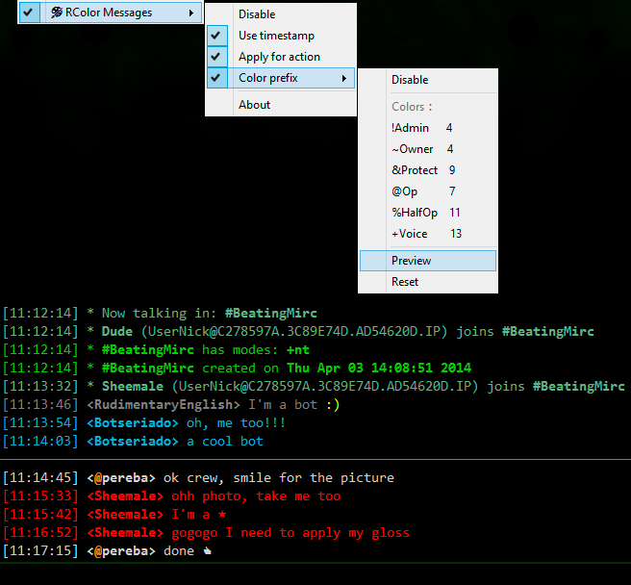Click the star symbol in Sheemale's message
The image size is (631, 585).
[222, 515]
